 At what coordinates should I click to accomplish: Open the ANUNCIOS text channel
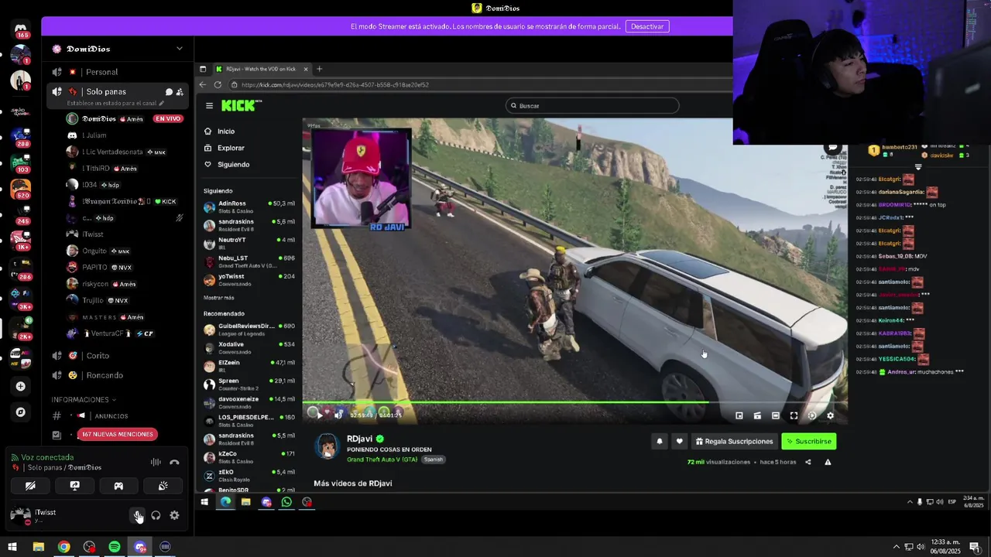click(118, 416)
